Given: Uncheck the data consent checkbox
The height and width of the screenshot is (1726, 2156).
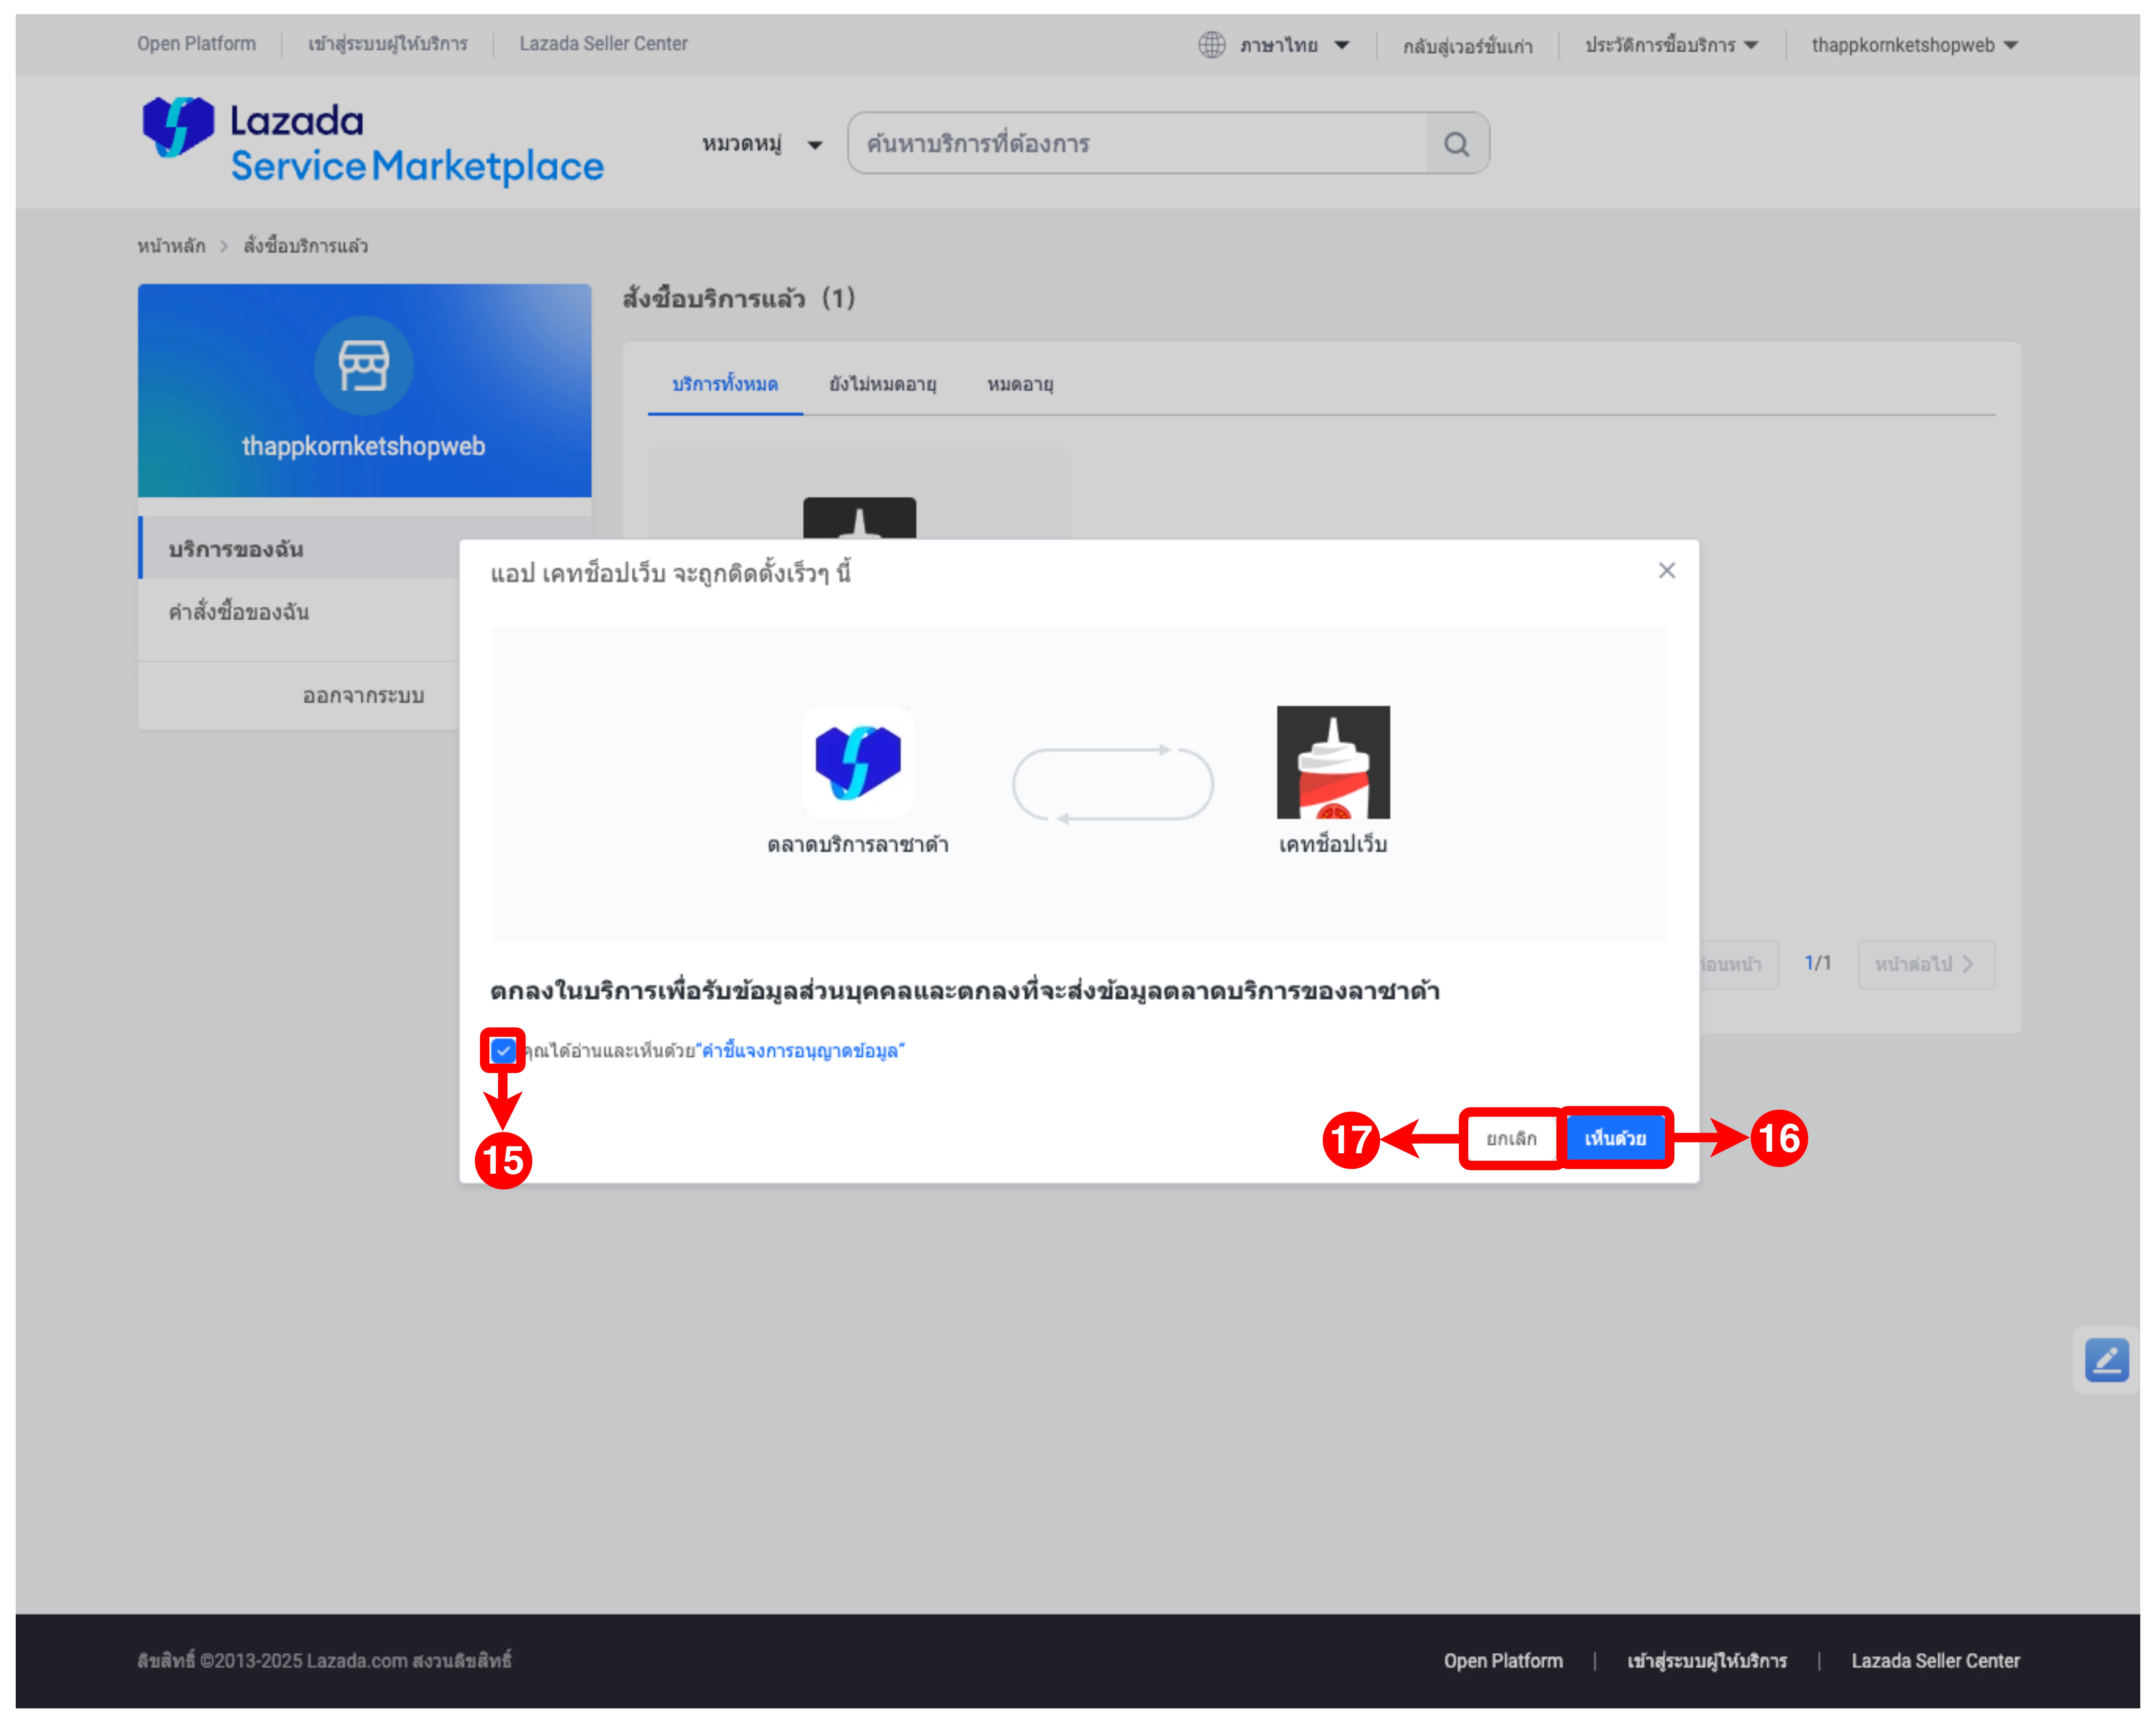Looking at the screenshot, I should coord(503,1050).
